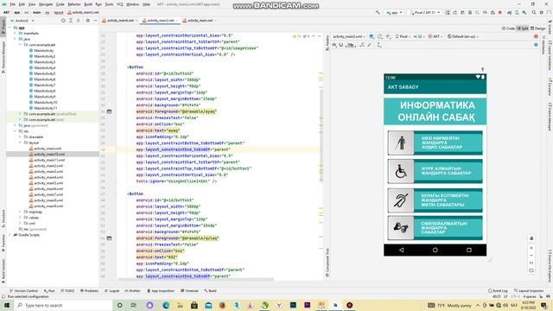Click the red Stop button in toolbar
Screen dimensions: 553x311
pos(500,12)
